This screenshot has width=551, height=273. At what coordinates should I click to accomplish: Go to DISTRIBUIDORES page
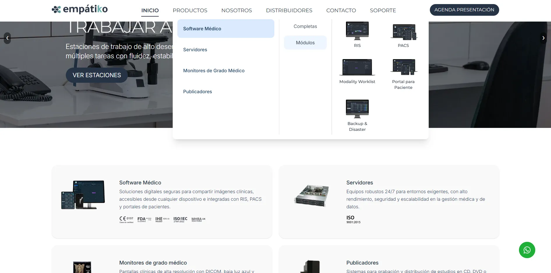[289, 10]
